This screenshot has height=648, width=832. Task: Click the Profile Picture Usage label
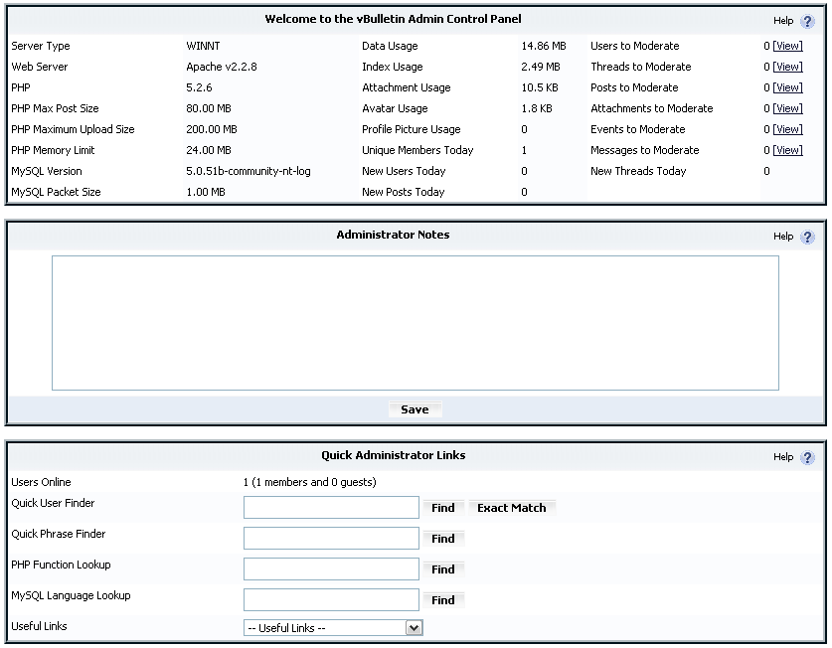[412, 129]
